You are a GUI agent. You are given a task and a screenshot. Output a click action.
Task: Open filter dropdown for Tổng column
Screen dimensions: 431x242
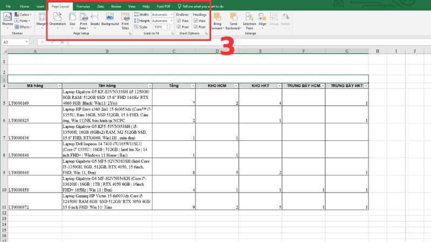193,86
